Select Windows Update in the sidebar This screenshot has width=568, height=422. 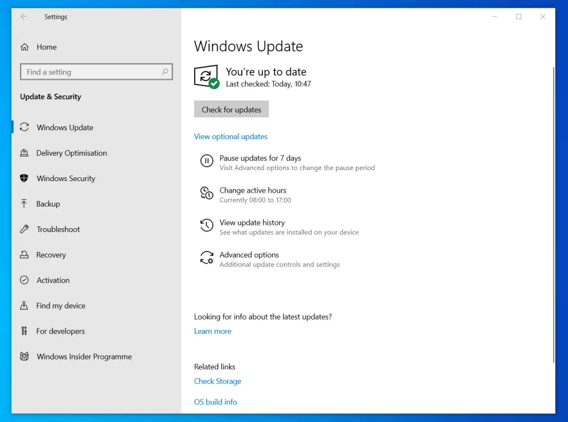[65, 127]
